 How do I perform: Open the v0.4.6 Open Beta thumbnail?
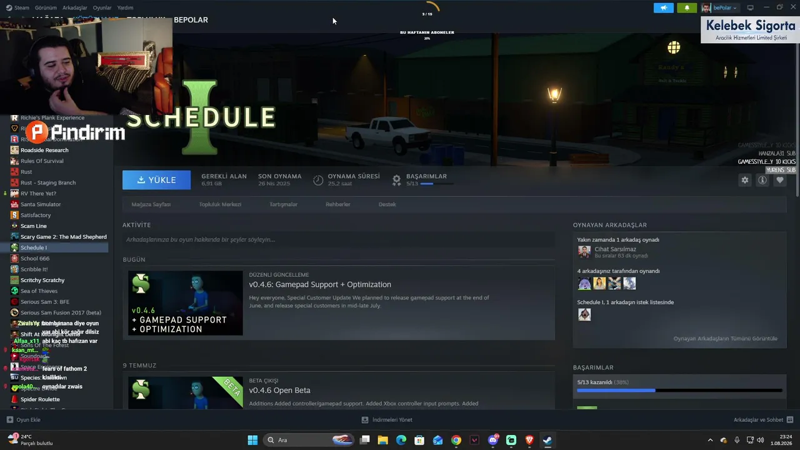click(186, 392)
